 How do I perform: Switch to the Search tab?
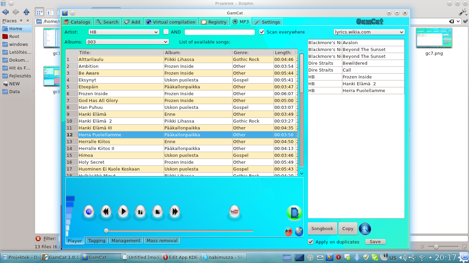click(107, 22)
